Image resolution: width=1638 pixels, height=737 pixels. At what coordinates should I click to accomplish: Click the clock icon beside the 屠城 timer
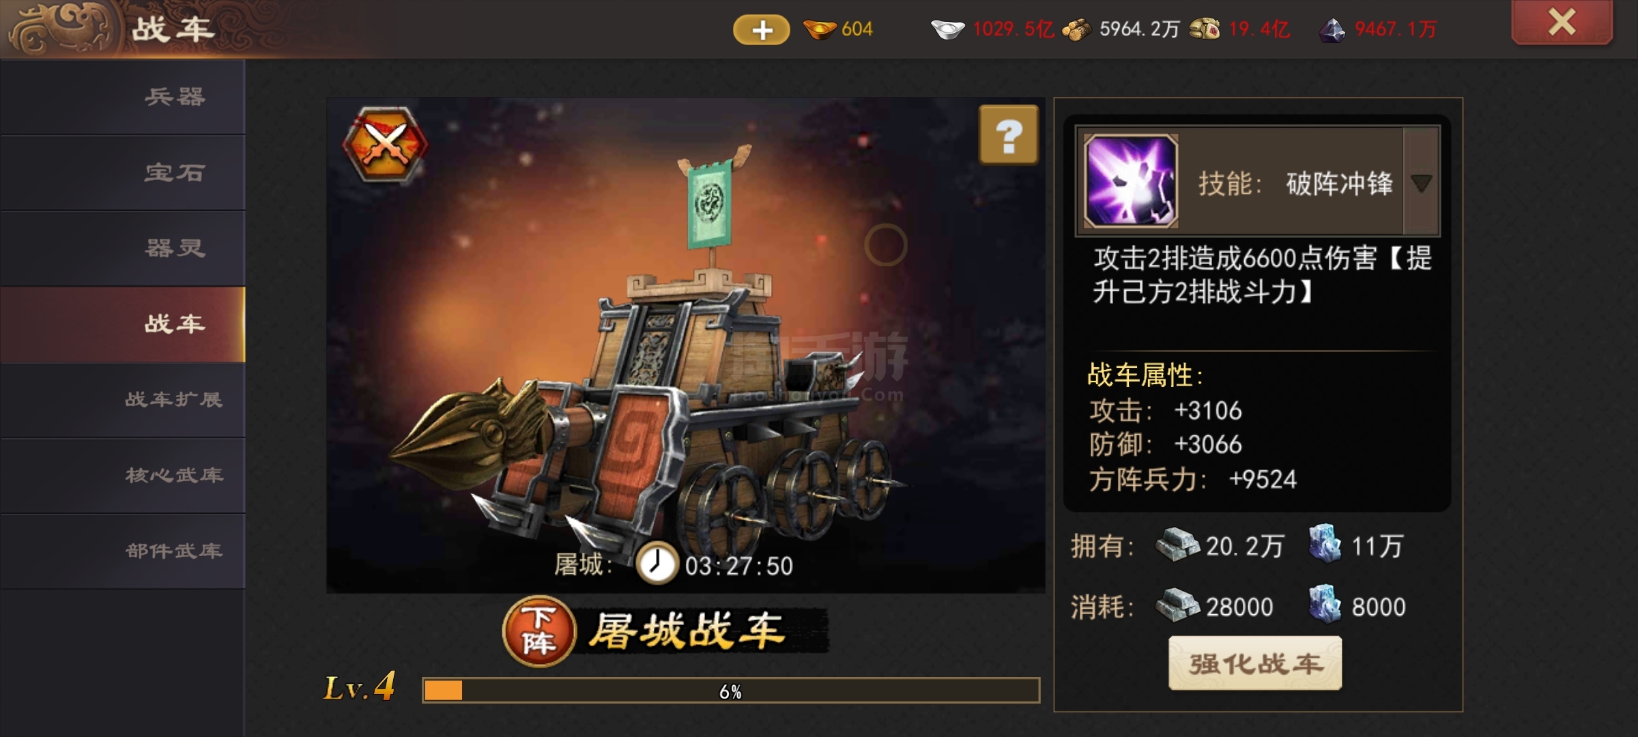point(657,564)
